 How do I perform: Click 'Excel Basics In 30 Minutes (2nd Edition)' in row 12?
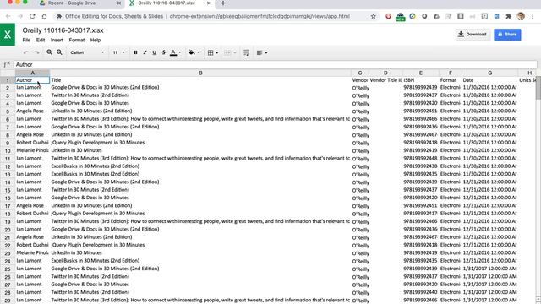pos(96,166)
